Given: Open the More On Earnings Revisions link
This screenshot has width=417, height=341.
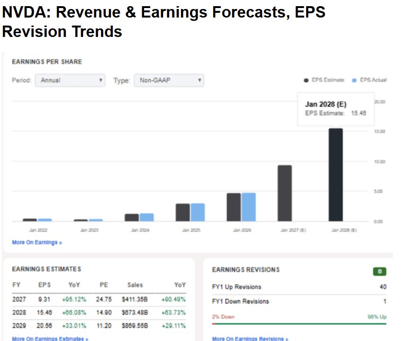Looking at the screenshot, I should 250,339.
